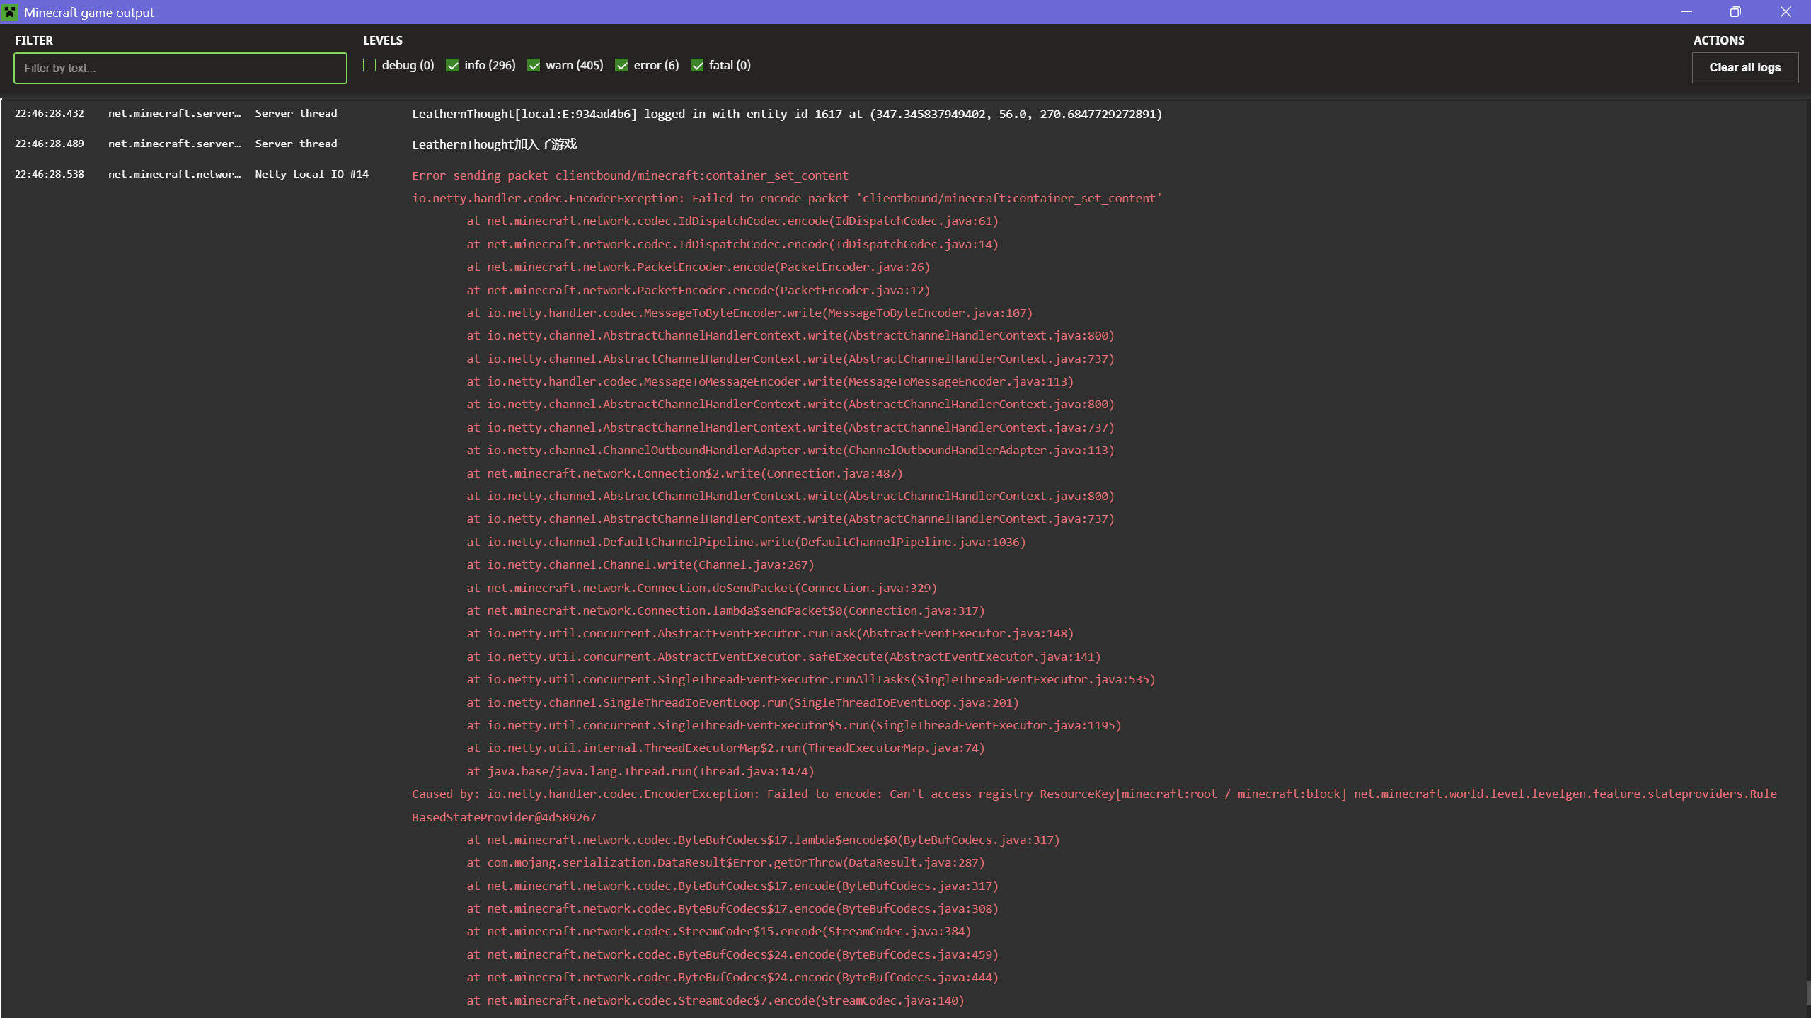This screenshot has width=1811, height=1018.
Task: Click the vertical scrollbar thumb at bottom right
Action: 1808,992
